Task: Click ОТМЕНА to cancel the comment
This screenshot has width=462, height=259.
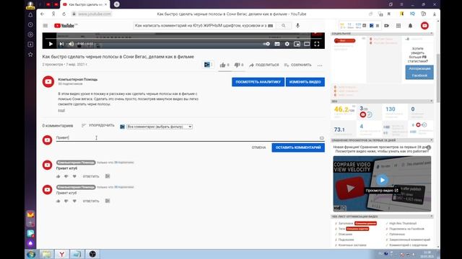Action: (258, 147)
